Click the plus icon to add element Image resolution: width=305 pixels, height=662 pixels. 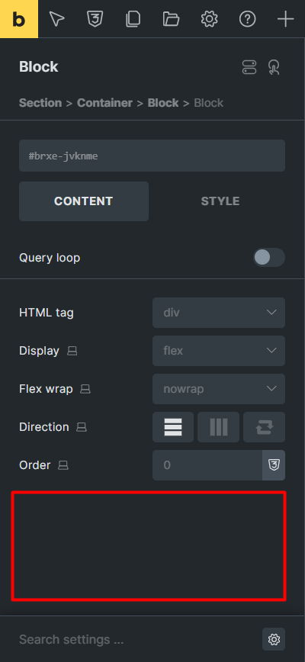point(286,19)
